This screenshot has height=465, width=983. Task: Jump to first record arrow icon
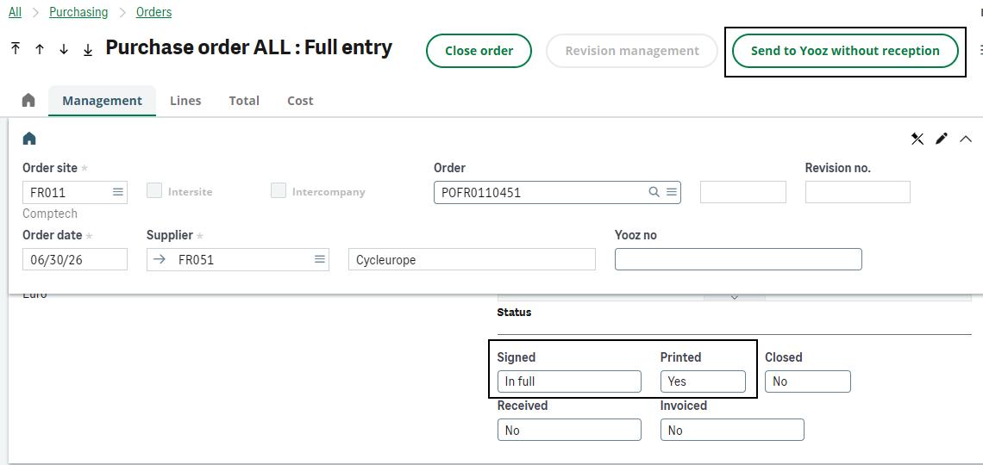[x=16, y=49]
